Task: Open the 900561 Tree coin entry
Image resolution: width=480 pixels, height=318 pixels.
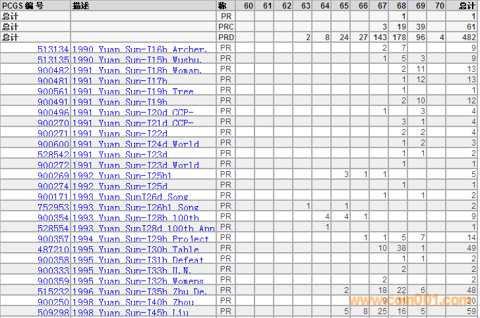Action: click(x=53, y=91)
